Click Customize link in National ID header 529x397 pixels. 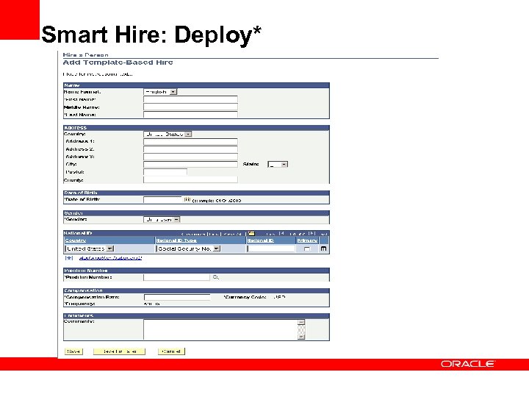pyautogui.click(x=193, y=234)
